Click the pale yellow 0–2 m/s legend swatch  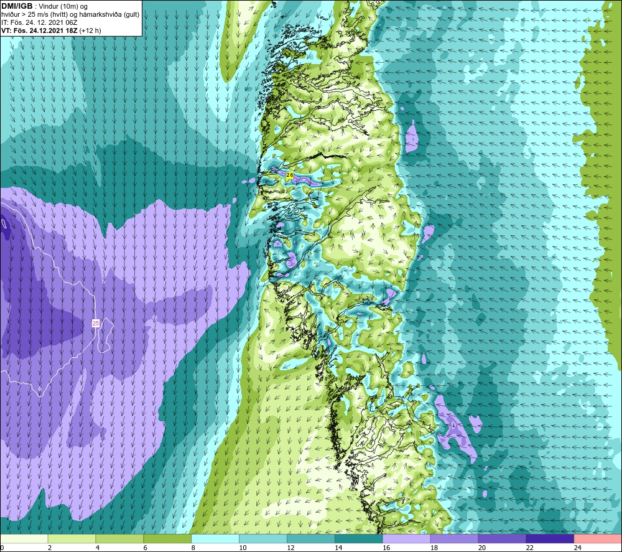[24, 538]
